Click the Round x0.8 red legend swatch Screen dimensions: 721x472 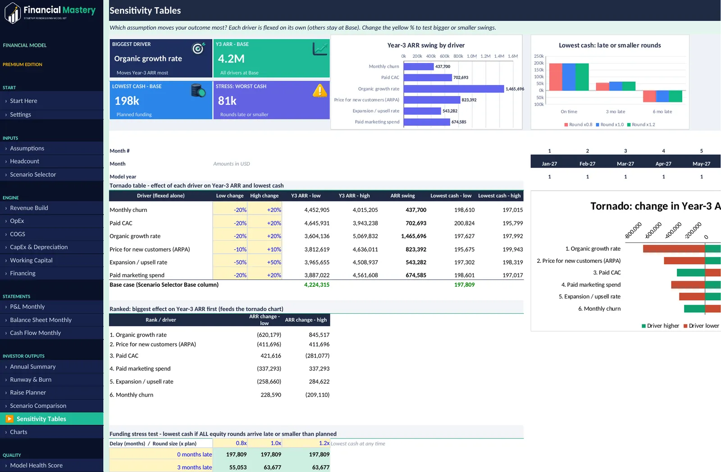566,124
